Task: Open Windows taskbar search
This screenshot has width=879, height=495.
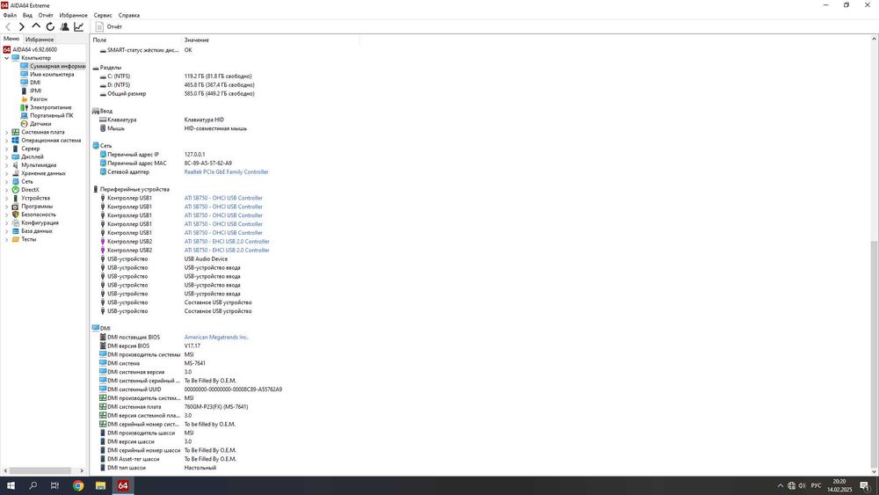Action: (x=33, y=485)
